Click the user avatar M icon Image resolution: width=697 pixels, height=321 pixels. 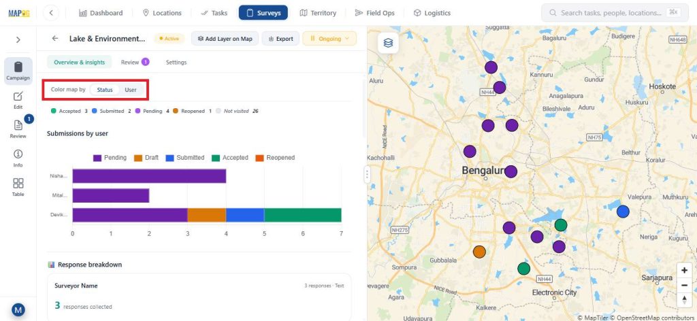point(18,309)
